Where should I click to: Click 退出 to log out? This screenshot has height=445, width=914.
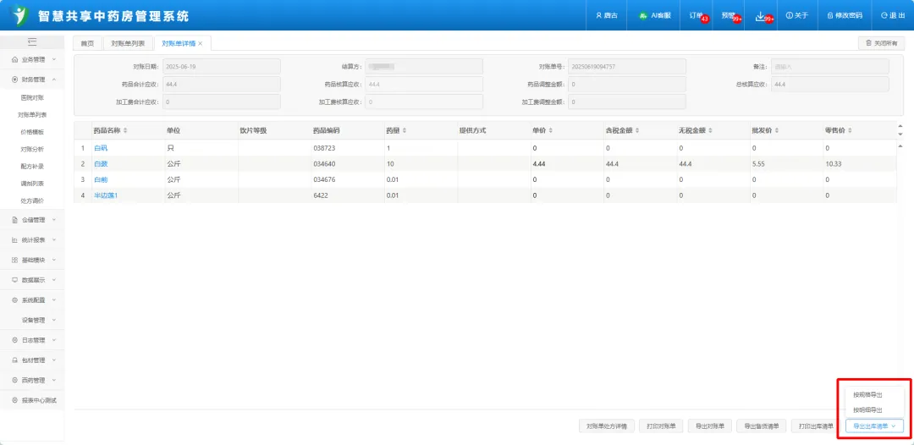point(892,15)
